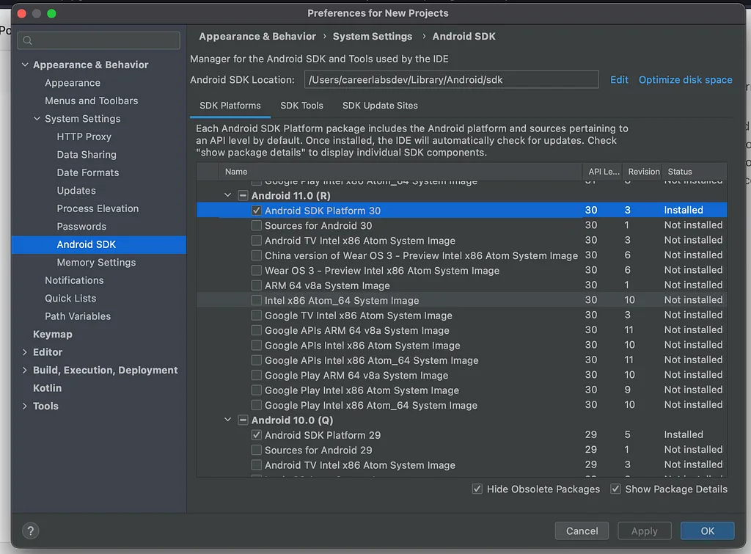
Task: Check Sources for Android 29 checkbox
Action: point(257,450)
